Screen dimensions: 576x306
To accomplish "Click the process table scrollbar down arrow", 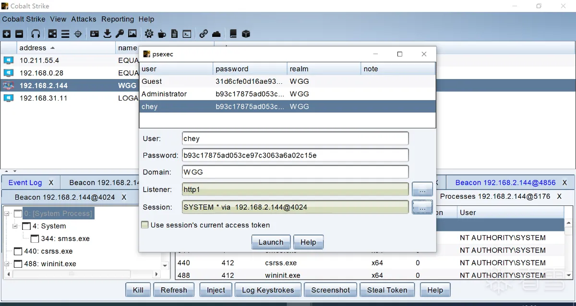I will [569, 275].
